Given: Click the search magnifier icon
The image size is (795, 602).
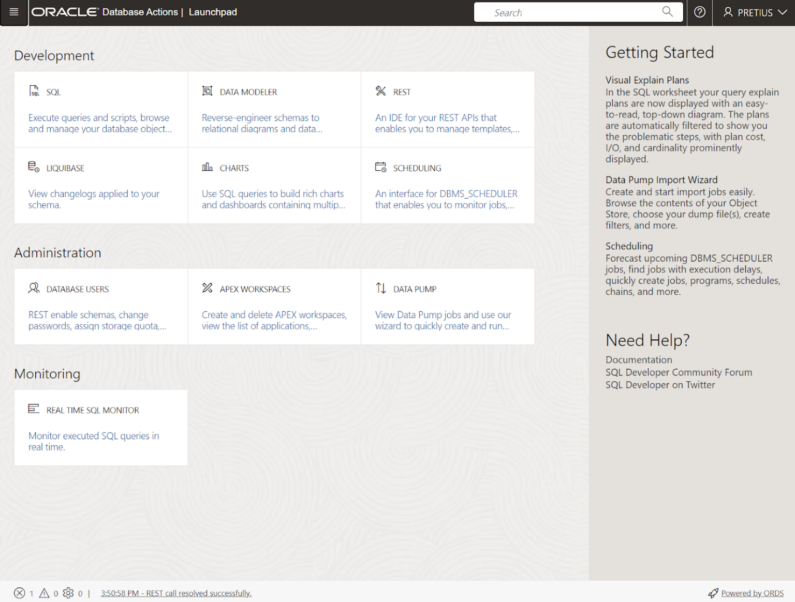Looking at the screenshot, I should click(x=667, y=12).
